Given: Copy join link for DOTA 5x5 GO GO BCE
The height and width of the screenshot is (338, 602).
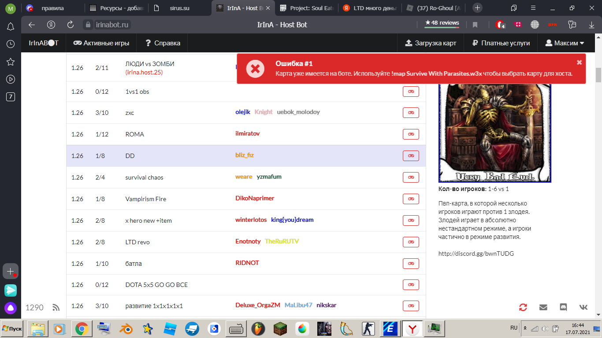Looking at the screenshot, I should click(x=411, y=285).
